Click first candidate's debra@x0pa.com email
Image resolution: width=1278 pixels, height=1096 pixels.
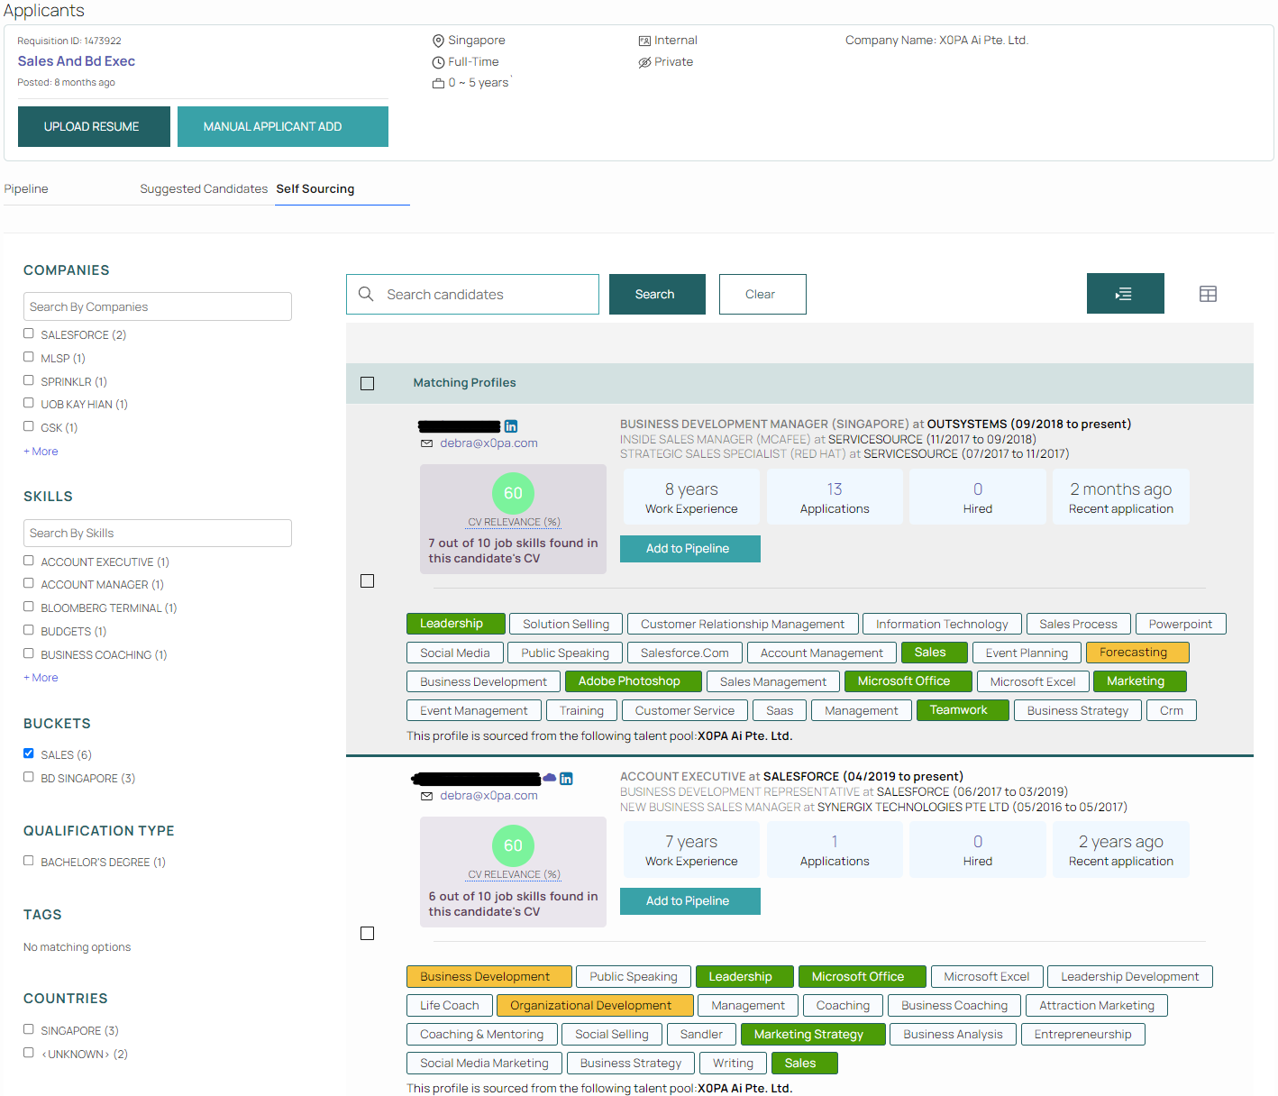click(488, 443)
